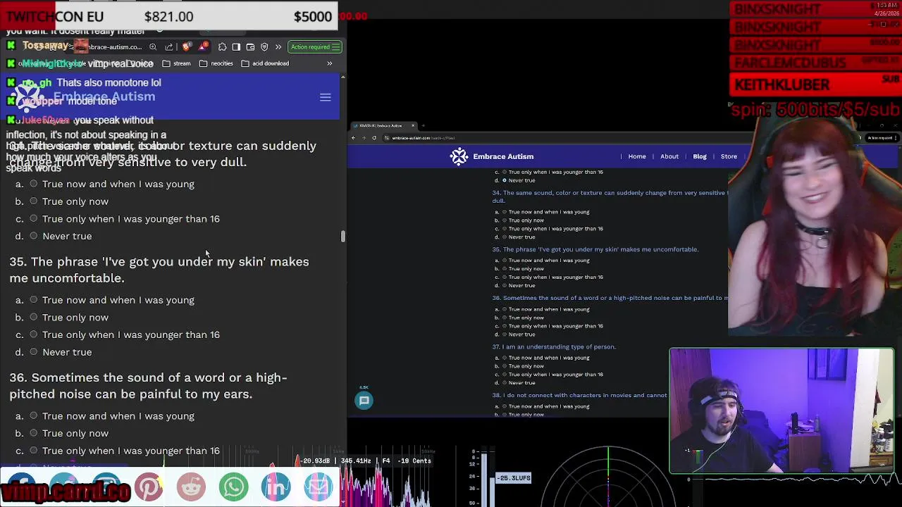
Task: Open the hamburger menu on Embrace Autism mobile page
Action: pos(325,98)
